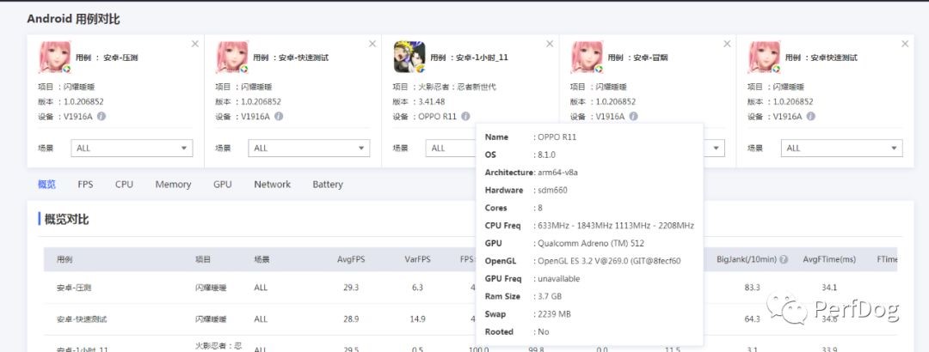This screenshot has width=929, height=352.
Task: Click app thumbnail of 安卓快速测试 card
Action: (x=764, y=57)
